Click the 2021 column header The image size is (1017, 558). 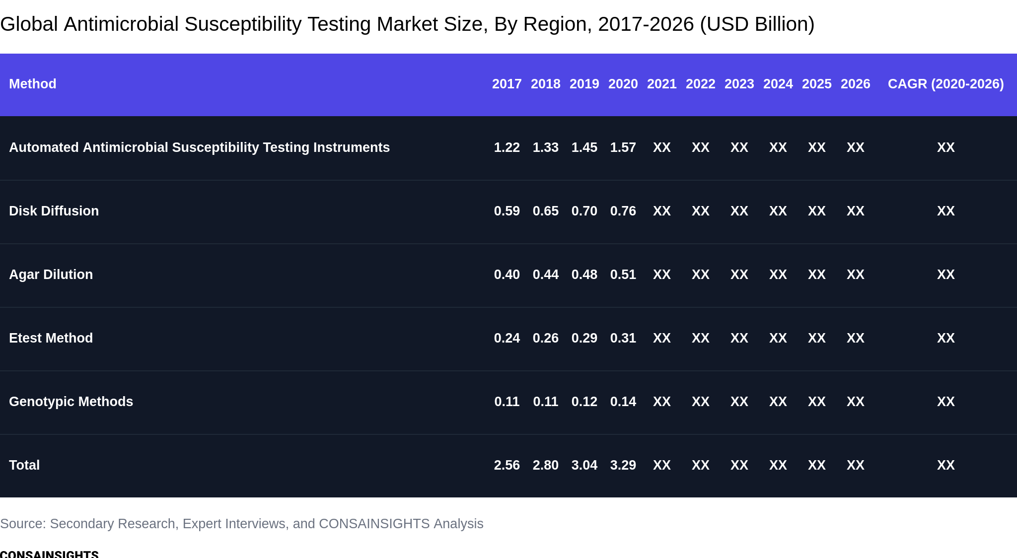[x=662, y=84]
